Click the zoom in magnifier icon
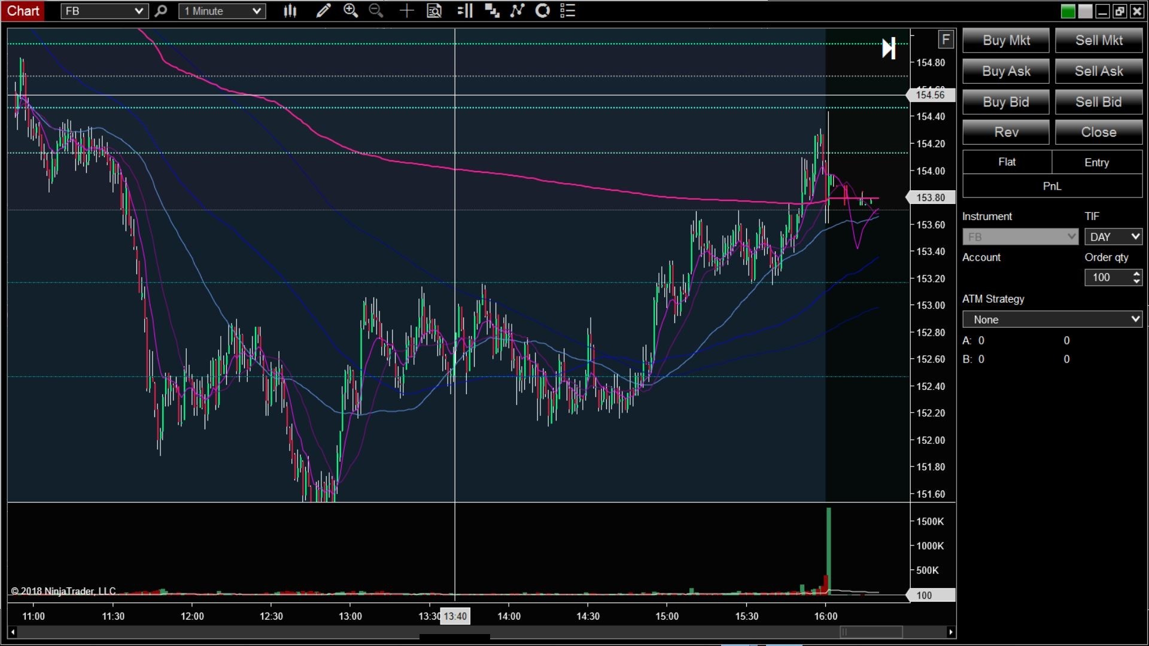The height and width of the screenshot is (646, 1149). point(351,11)
